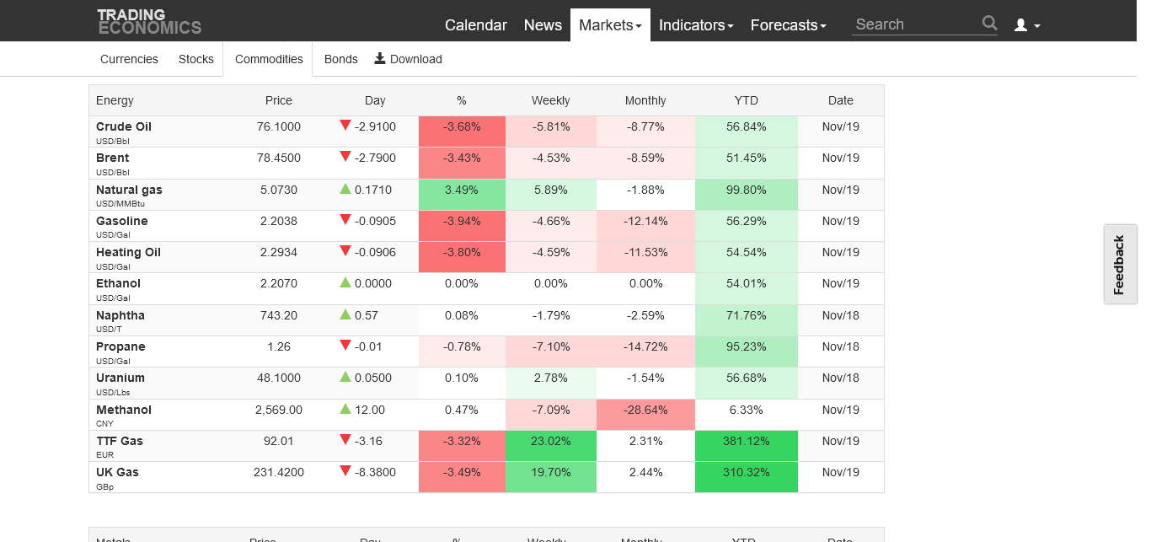
Task: Click the red down arrow for UK Gas
Action: tap(345, 471)
